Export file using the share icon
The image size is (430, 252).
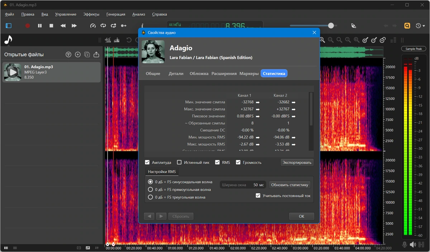[96, 54]
